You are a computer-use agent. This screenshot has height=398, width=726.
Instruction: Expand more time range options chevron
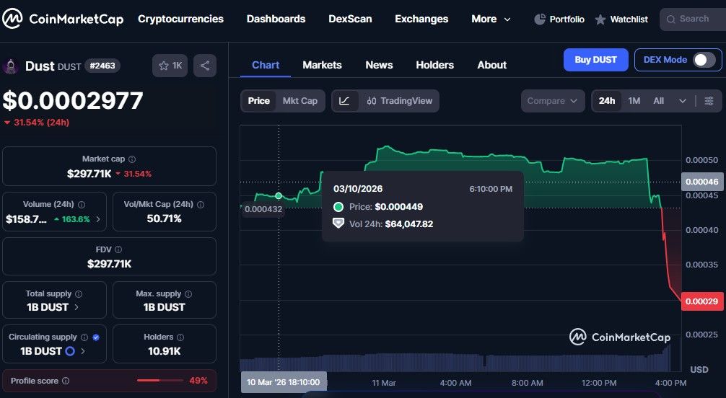point(683,101)
